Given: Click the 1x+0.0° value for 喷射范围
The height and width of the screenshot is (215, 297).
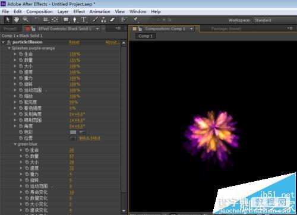Looking at the screenshot, I should (x=77, y=120).
